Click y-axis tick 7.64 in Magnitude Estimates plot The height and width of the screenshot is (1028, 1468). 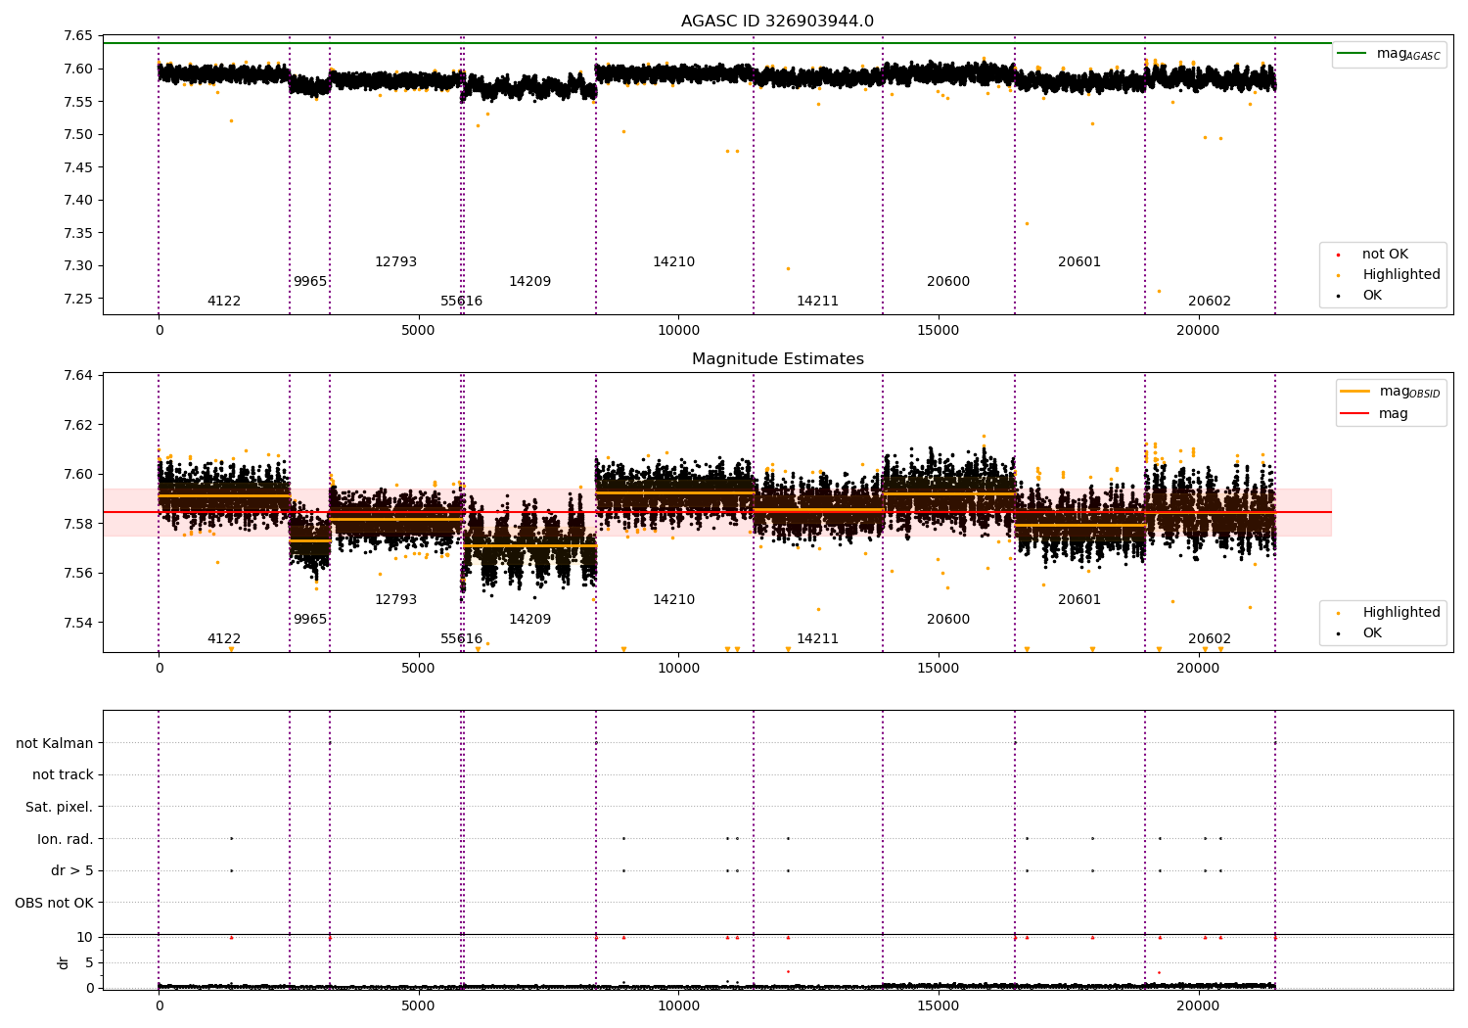[77, 376]
